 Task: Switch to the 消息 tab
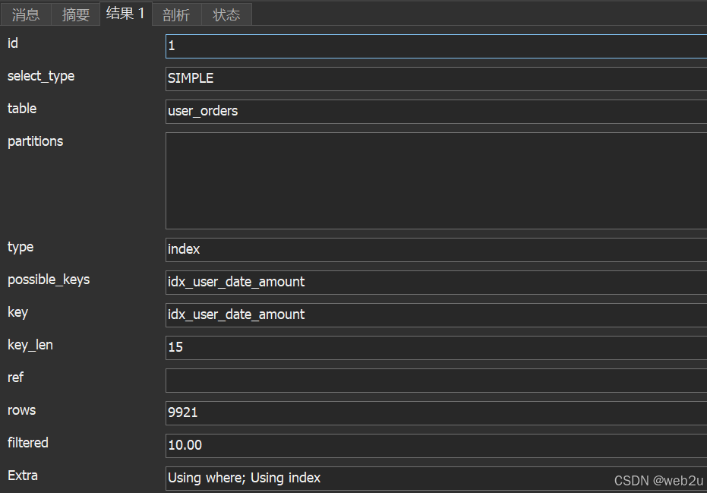(26, 14)
